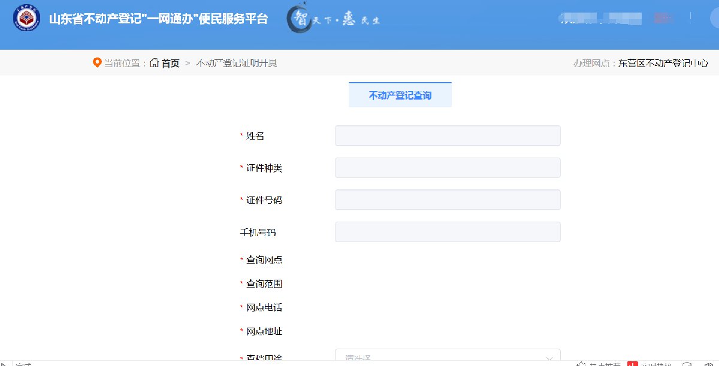This screenshot has height=366, width=719.
Task: Expand the 查档用途 dropdown chevron arrow
Action: coord(549,358)
